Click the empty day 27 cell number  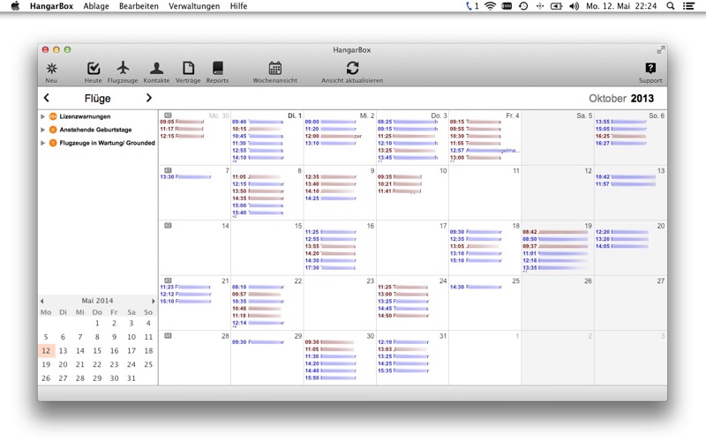(660, 280)
